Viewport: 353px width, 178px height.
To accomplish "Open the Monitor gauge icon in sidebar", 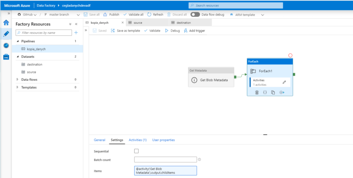I will click(6, 45).
